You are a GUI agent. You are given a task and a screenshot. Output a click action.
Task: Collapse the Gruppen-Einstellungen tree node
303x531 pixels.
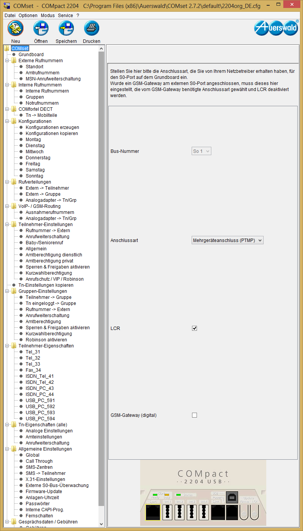click(7, 291)
